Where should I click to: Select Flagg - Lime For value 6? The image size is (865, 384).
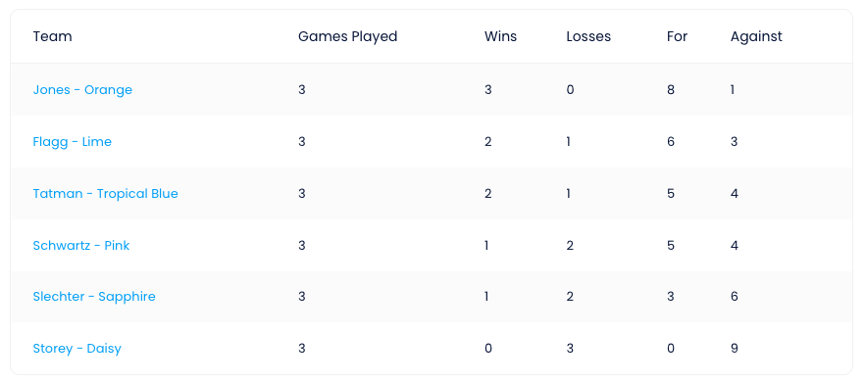(670, 142)
